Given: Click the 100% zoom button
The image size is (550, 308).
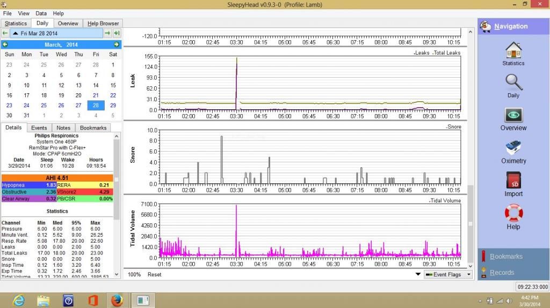Looking at the screenshot, I should 134,274.
